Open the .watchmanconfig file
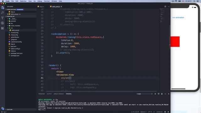The image size is (201, 113). pos(16,42)
